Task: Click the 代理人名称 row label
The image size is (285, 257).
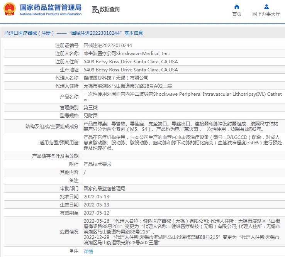Action: point(67,78)
